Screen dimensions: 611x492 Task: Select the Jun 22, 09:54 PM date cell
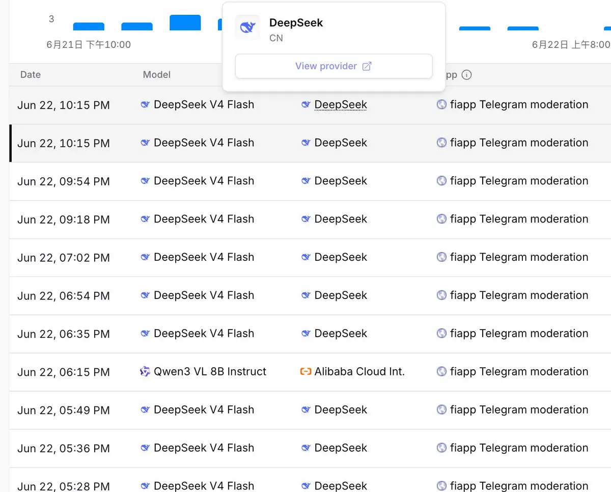click(64, 181)
